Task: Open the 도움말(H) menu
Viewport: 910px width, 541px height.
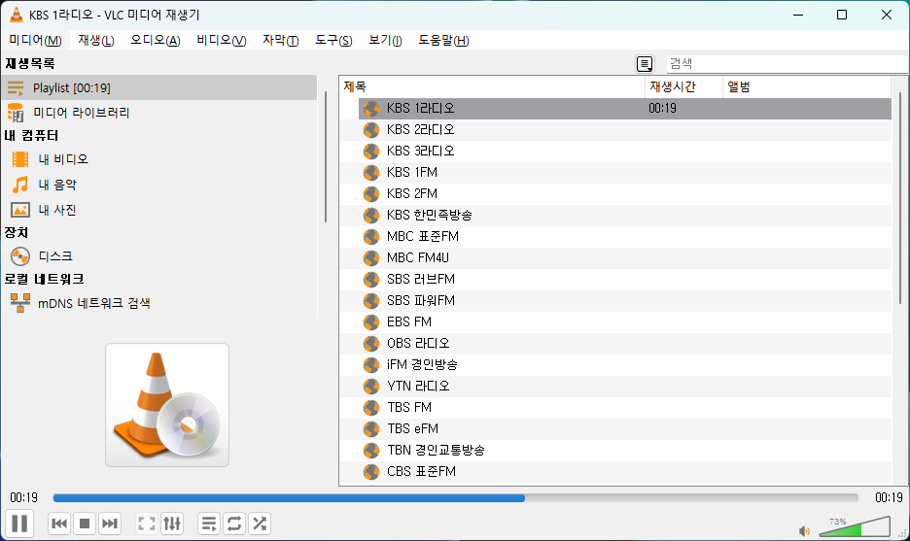Action: [x=443, y=40]
